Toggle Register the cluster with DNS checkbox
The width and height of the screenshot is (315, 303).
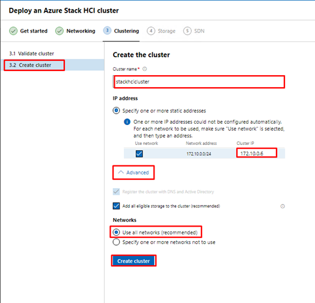pos(116,192)
